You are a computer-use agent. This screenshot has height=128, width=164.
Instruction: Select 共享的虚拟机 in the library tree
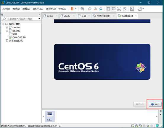[16, 41]
